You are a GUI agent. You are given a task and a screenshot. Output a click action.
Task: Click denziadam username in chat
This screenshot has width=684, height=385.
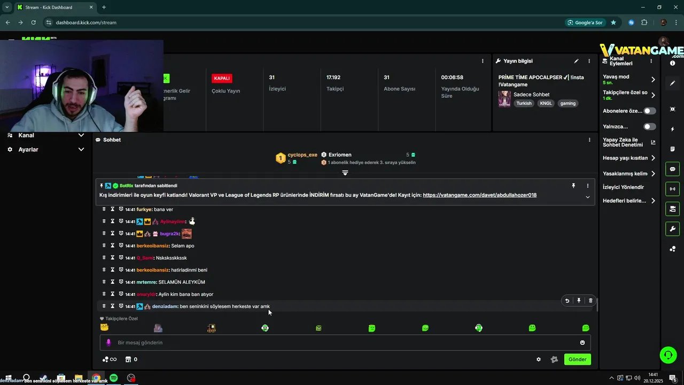[165, 306]
